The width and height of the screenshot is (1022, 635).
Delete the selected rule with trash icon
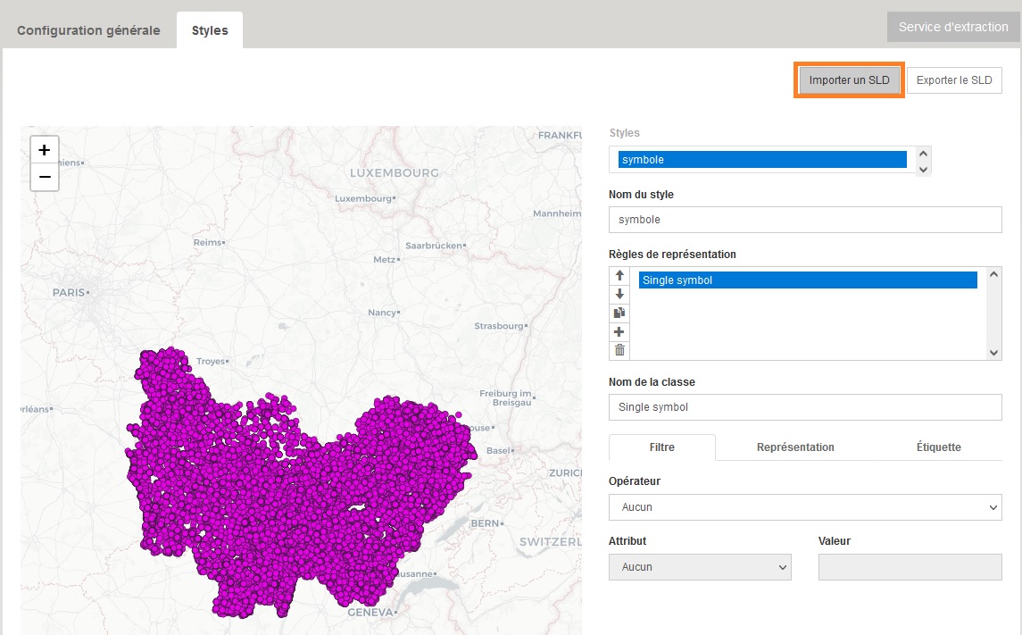tap(619, 351)
